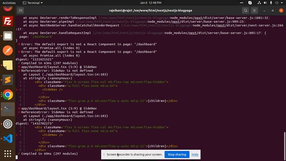Maximize the terminal window
This screenshot has height=161, width=286.
pos(273,11)
